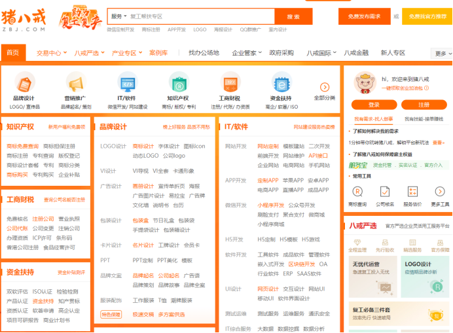Select the 首页 tab
The height and width of the screenshot is (333, 453).
[x=13, y=52]
